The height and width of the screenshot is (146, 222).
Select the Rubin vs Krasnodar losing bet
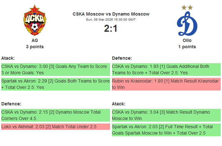(x=166, y=84)
